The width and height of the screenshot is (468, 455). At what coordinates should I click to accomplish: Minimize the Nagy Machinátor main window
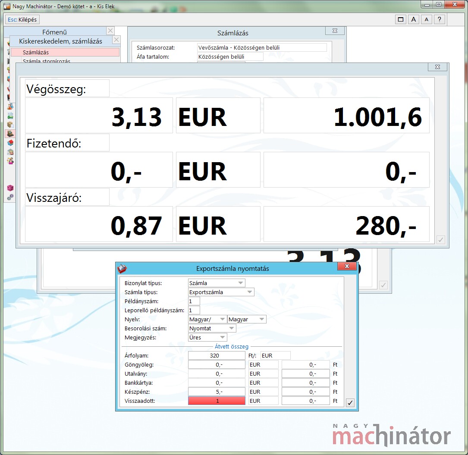coord(427,4)
